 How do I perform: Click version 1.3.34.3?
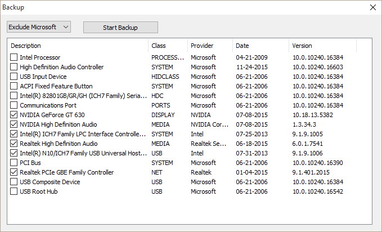pyautogui.click(x=304, y=124)
